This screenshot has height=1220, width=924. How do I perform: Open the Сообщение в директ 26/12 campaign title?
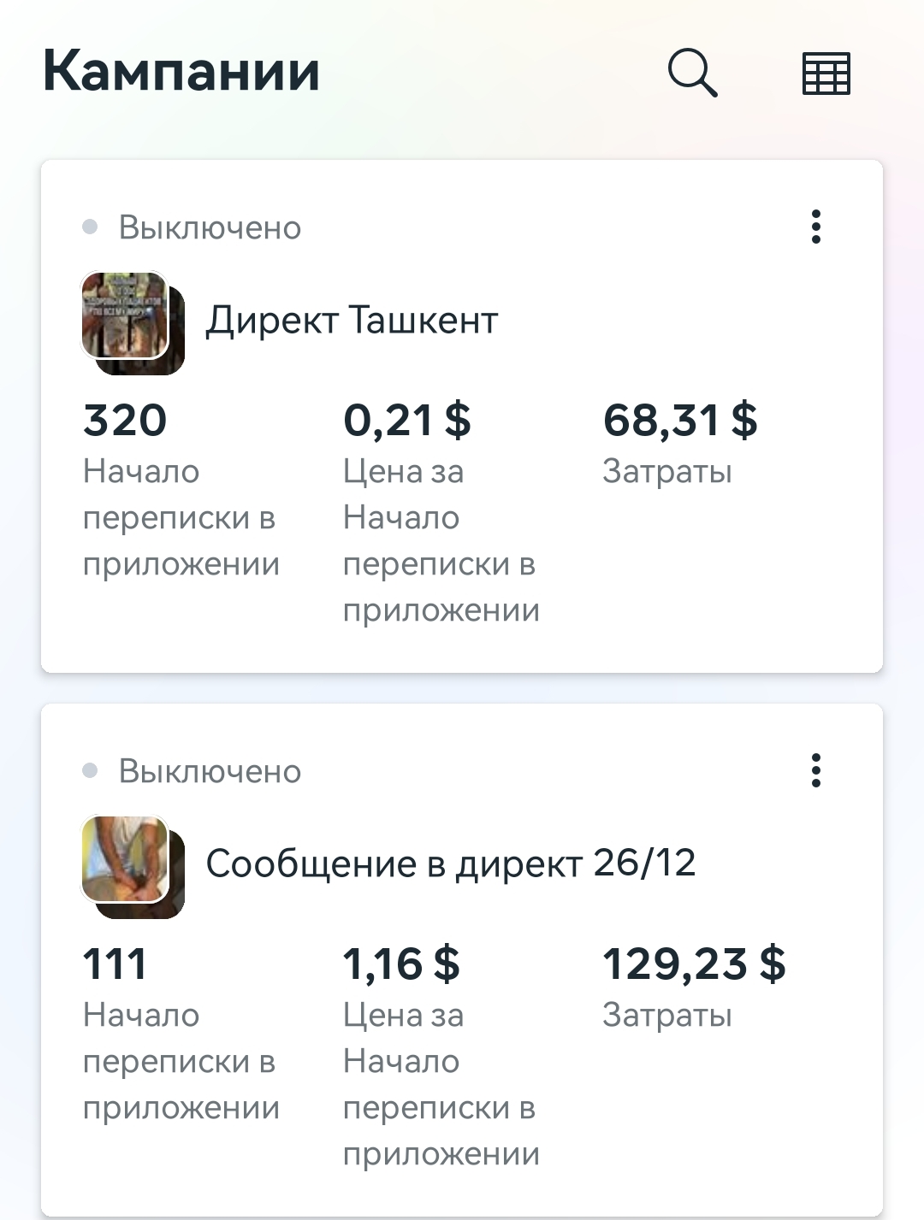(451, 863)
